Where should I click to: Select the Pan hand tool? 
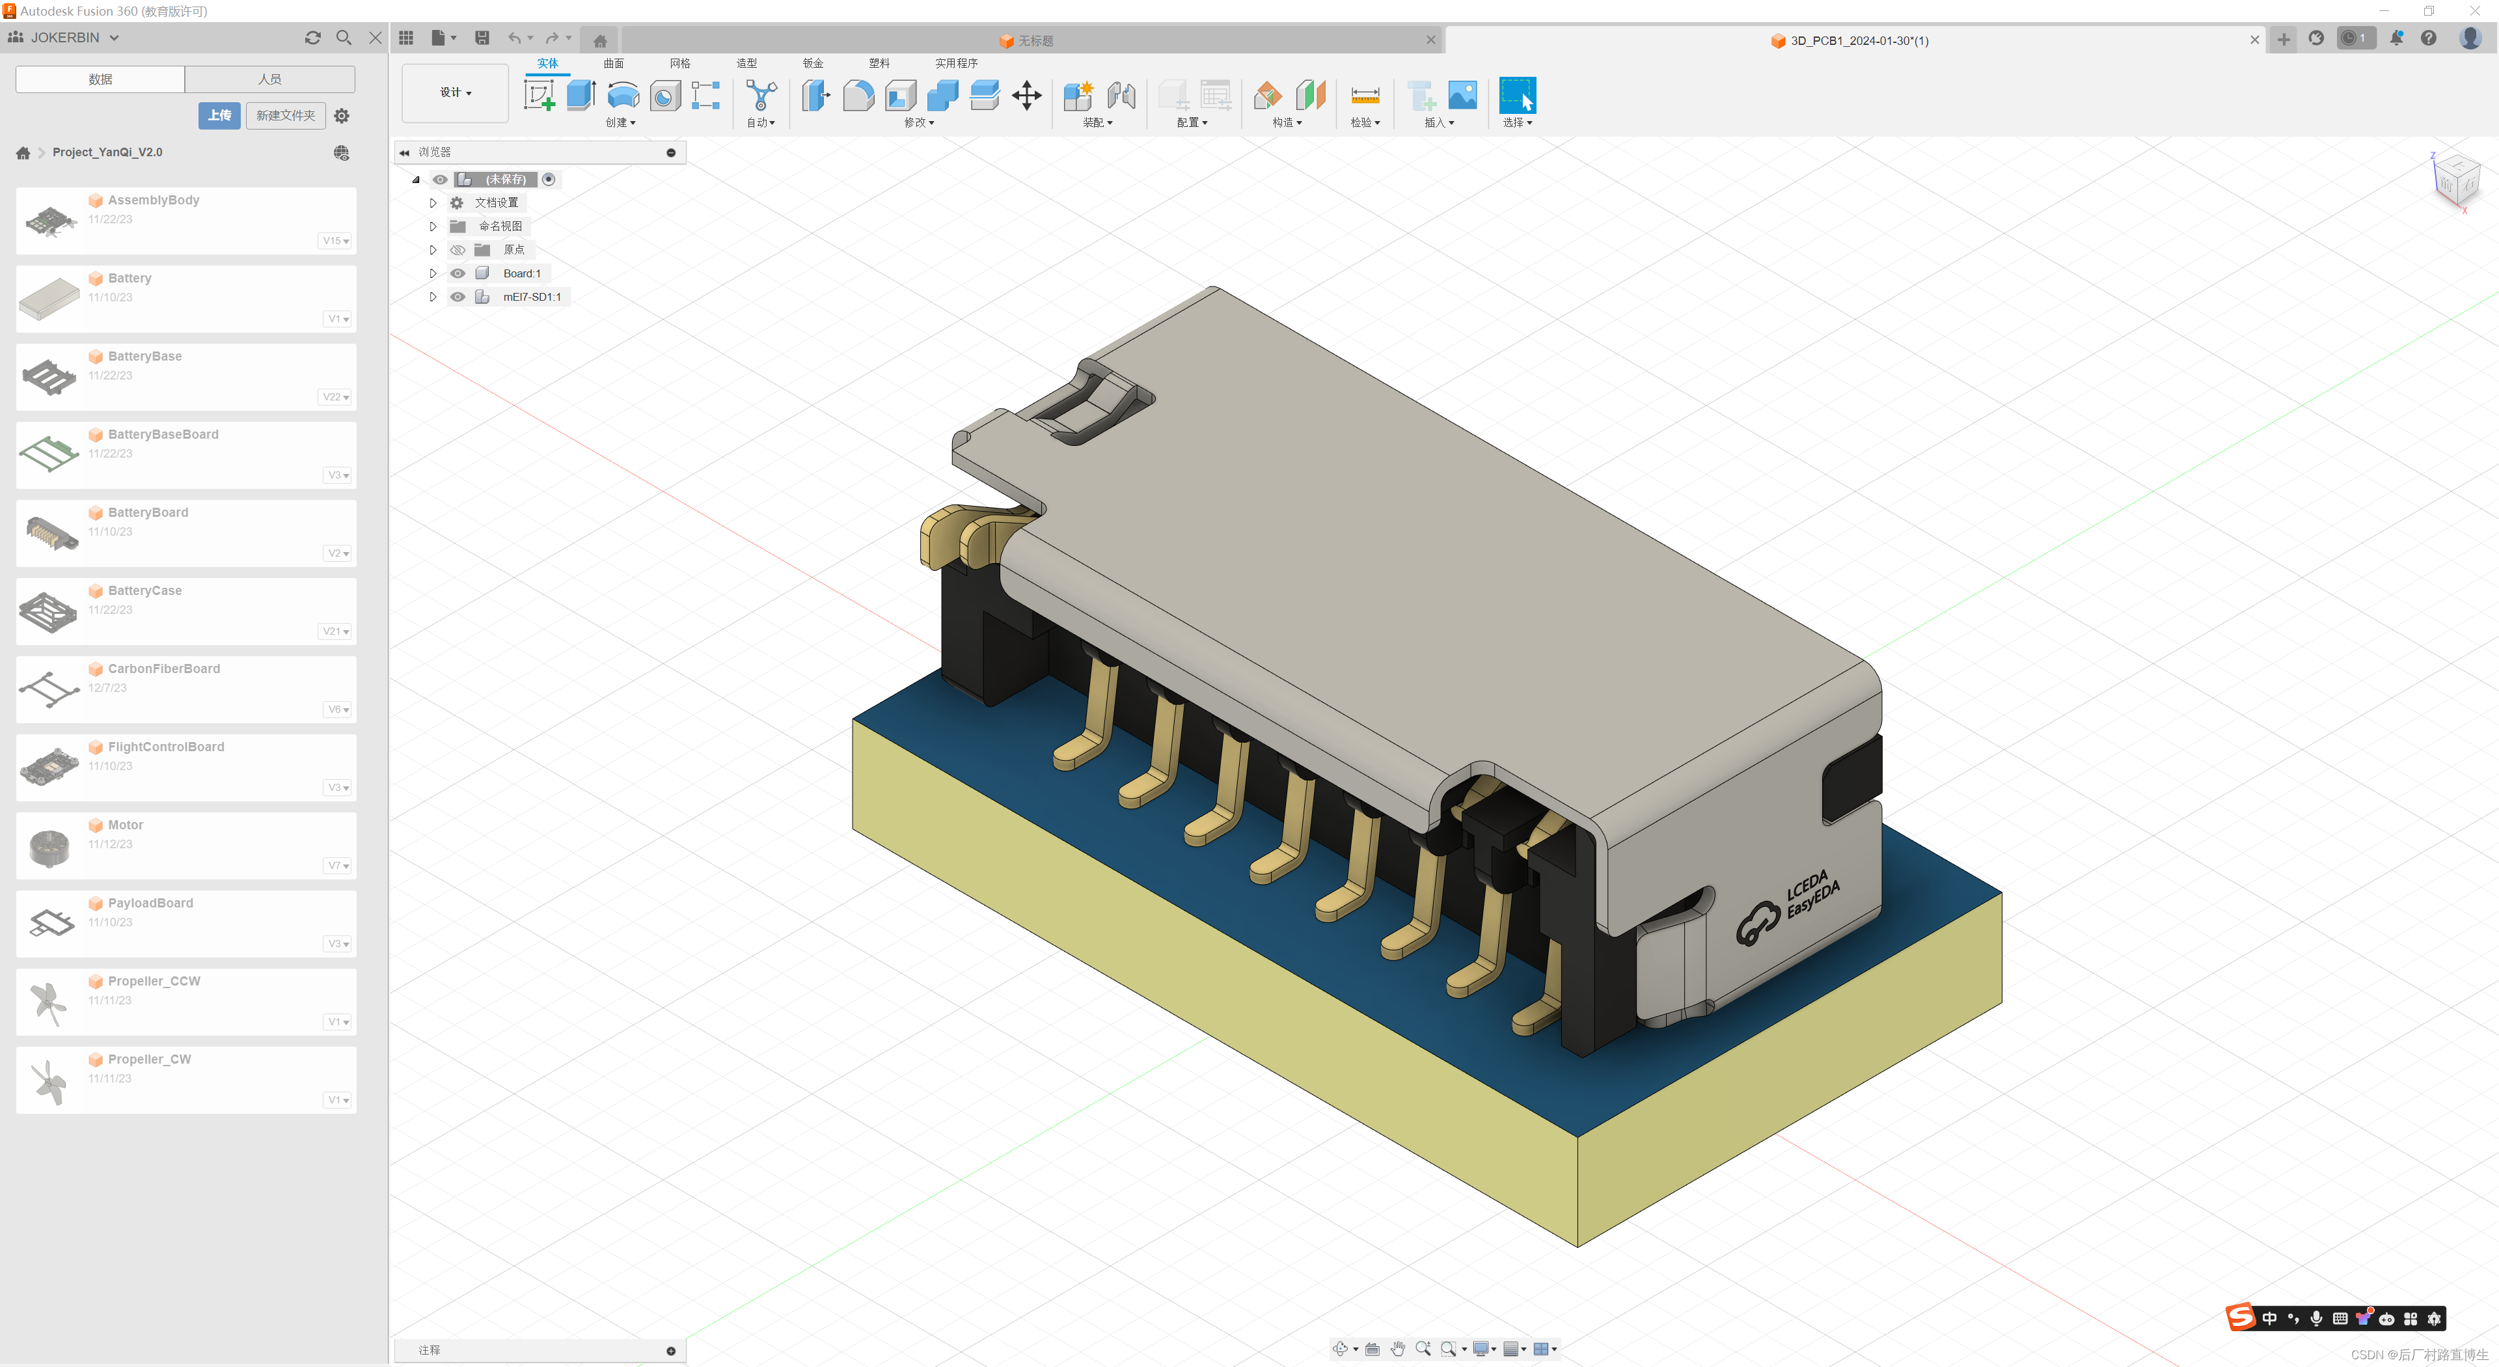[x=1398, y=1349]
